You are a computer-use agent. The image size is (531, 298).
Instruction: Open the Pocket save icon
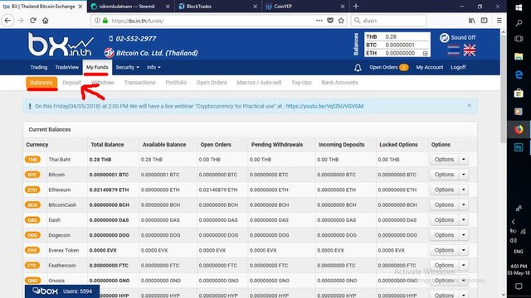tap(330, 21)
